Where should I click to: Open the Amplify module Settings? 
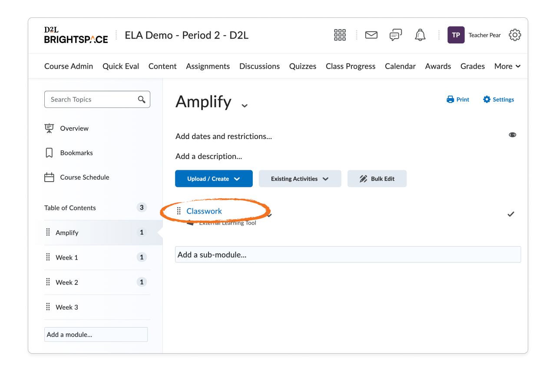coord(498,99)
